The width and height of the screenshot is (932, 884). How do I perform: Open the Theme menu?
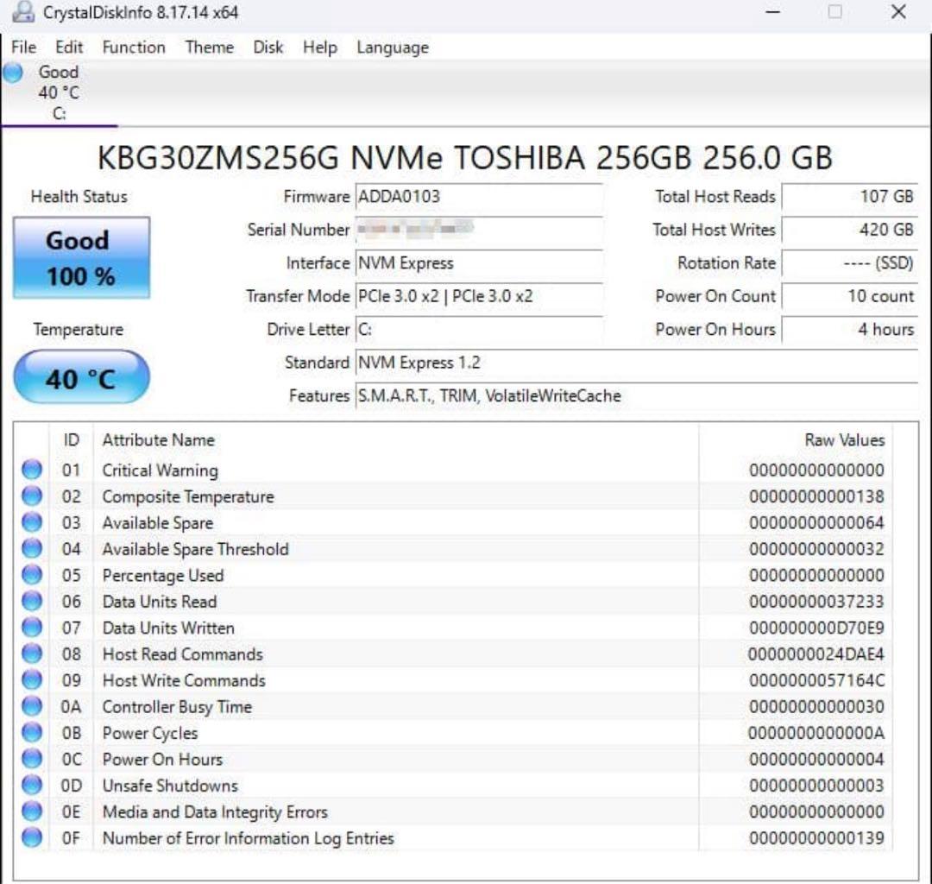pyautogui.click(x=209, y=47)
